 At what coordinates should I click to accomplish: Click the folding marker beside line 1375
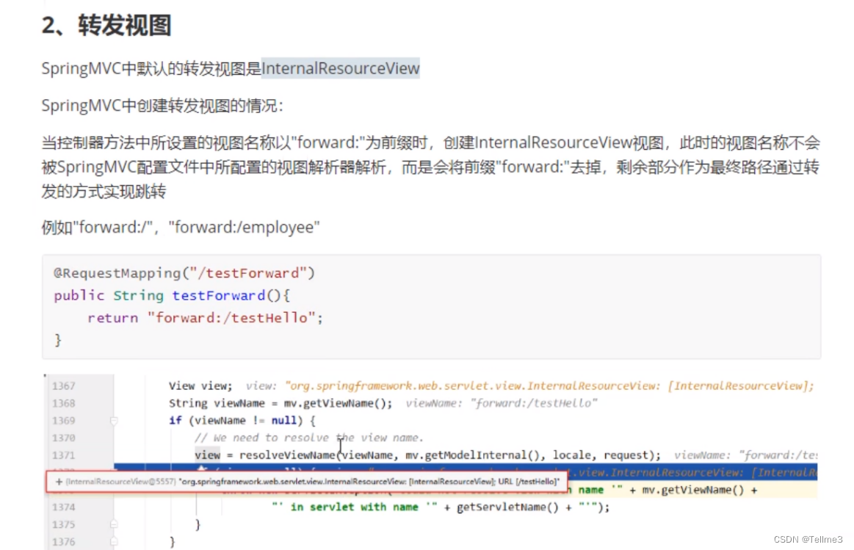tap(115, 525)
